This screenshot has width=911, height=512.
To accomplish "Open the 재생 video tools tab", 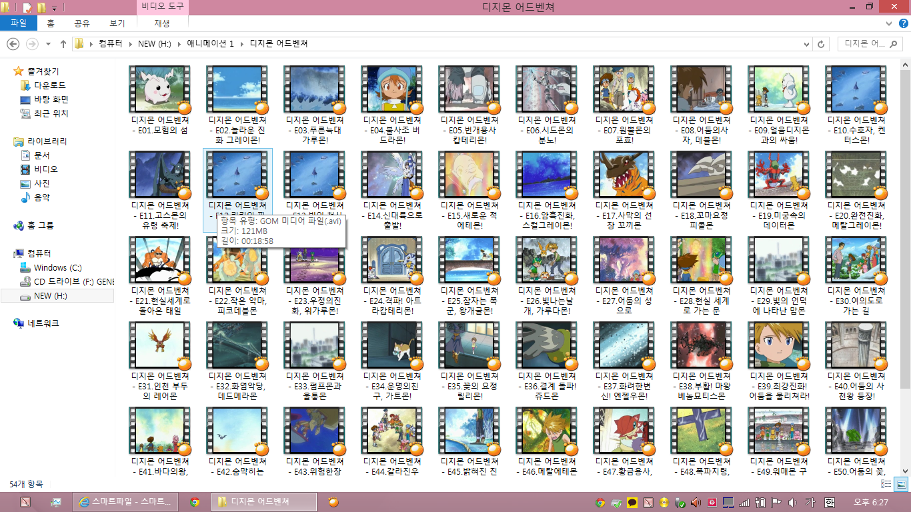I will (162, 23).
